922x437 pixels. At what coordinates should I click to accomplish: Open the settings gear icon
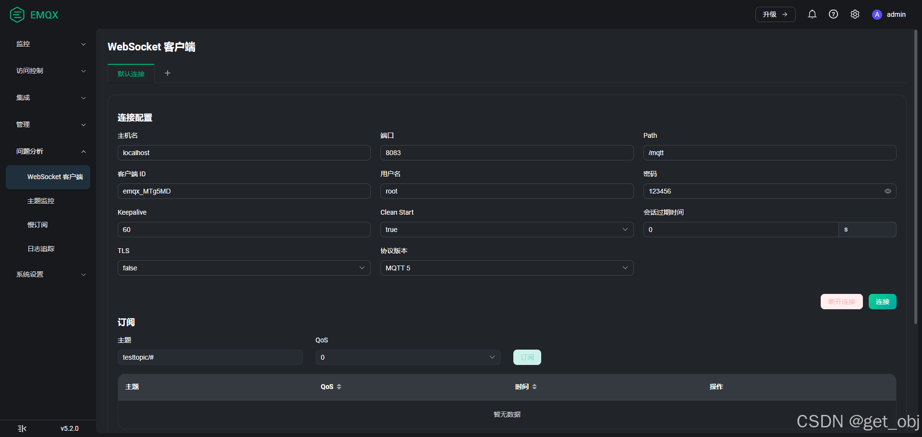pyautogui.click(x=855, y=14)
